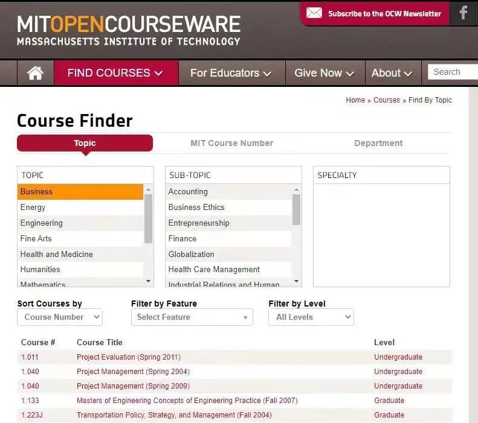Choose Entrepreneurship sub-topic
The image size is (478, 423).
(x=228, y=223)
